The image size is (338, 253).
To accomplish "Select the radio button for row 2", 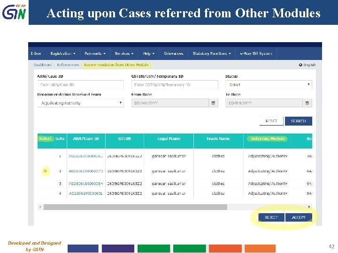I will (x=45, y=171).
